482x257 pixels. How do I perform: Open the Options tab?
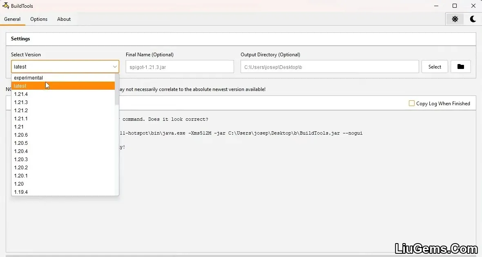pyautogui.click(x=39, y=19)
